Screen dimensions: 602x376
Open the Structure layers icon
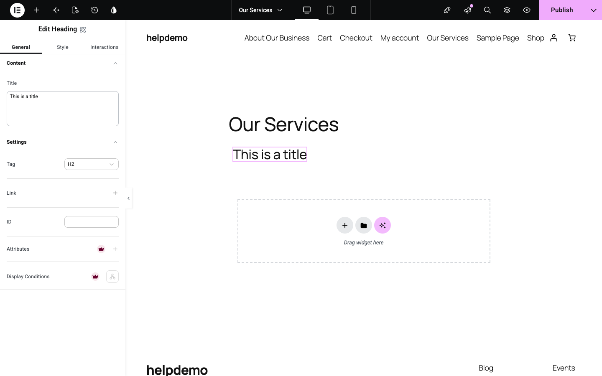(x=507, y=10)
